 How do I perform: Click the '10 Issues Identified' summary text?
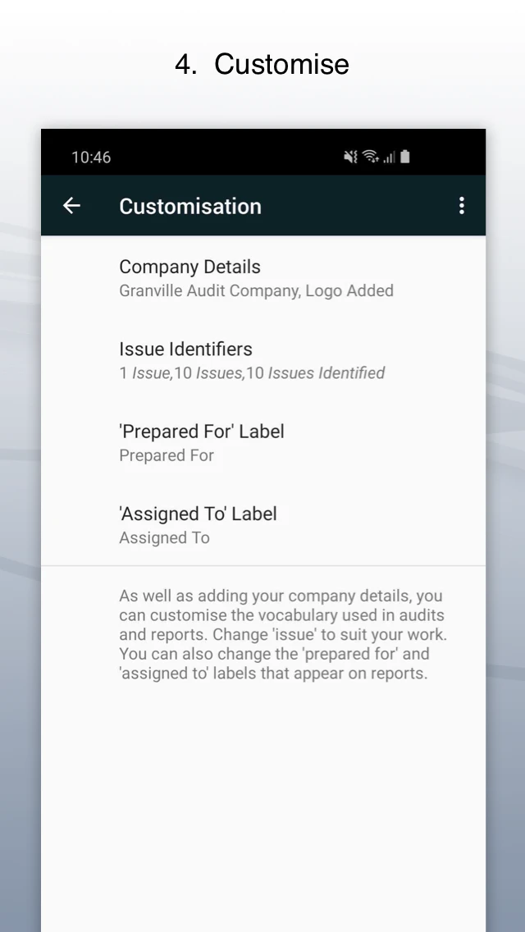pyautogui.click(x=316, y=373)
